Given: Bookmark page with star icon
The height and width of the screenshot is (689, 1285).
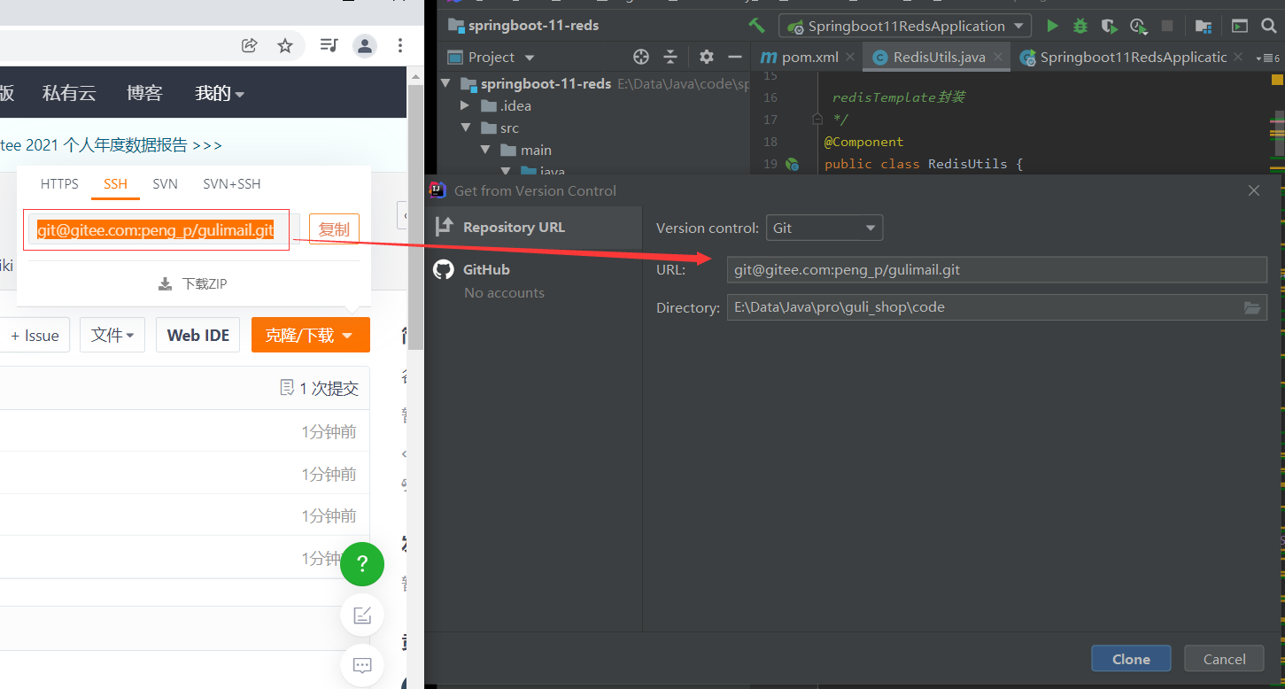Looking at the screenshot, I should [285, 45].
